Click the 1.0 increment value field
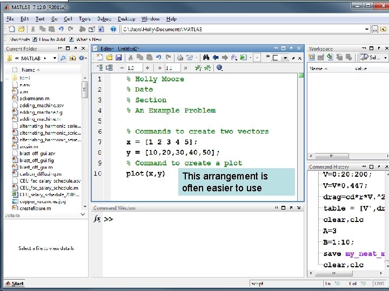The image size is (389, 291). (x=135, y=68)
